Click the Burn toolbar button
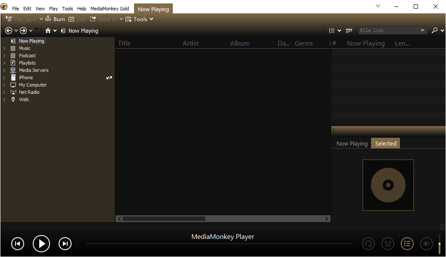The height and width of the screenshot is (257, 446). (x=55, y=19)
